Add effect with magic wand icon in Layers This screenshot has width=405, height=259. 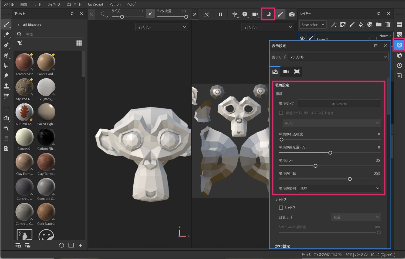coord(334,25)
